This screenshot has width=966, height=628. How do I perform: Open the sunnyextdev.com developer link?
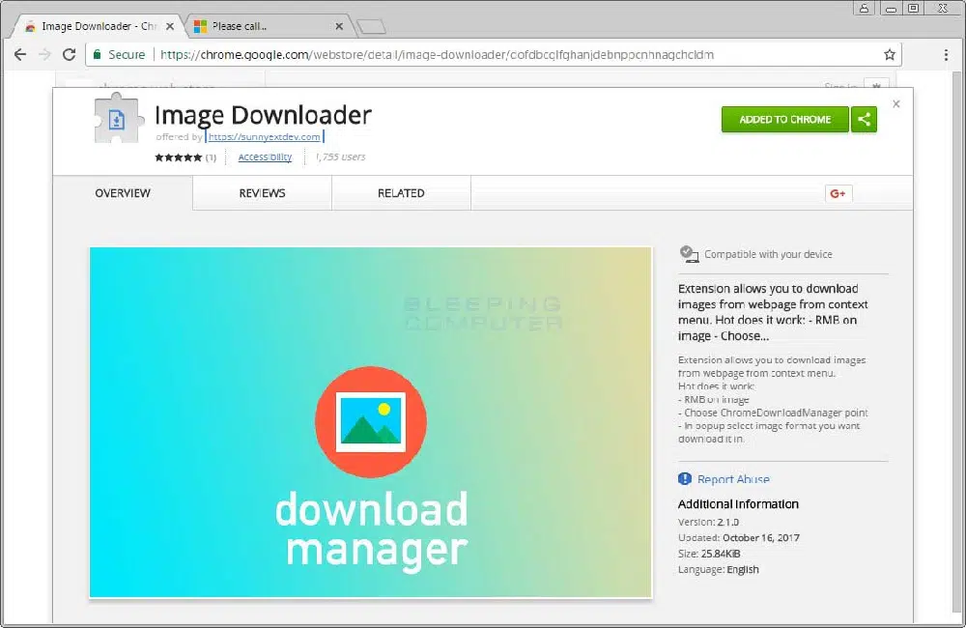tap(264, 137)
